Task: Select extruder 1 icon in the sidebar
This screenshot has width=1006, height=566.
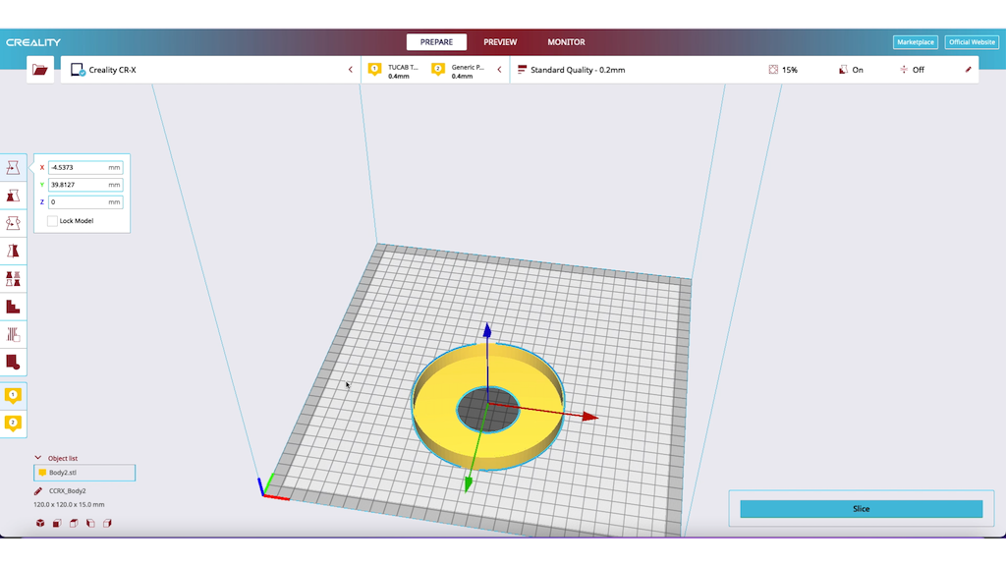Action: 14,396
